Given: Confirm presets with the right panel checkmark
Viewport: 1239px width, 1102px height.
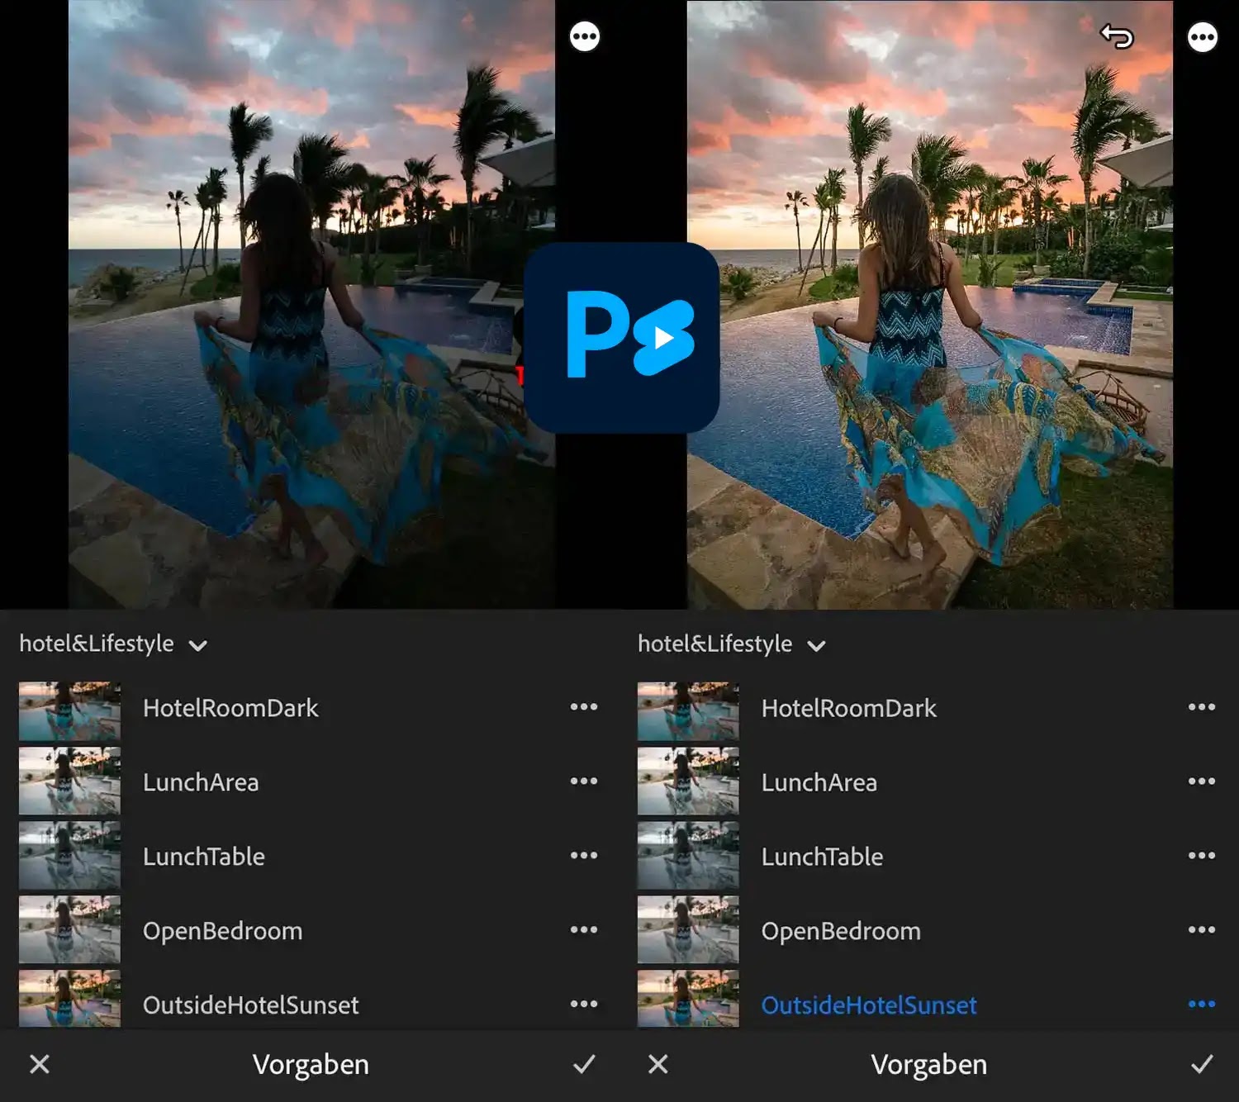Looking at the screenshot, I should 1202,1064.
